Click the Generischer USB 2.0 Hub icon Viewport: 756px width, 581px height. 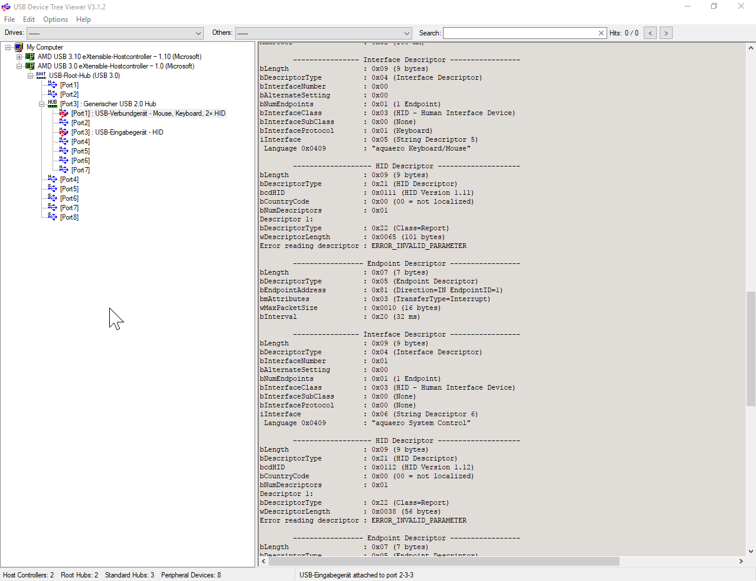click(53, 104)
